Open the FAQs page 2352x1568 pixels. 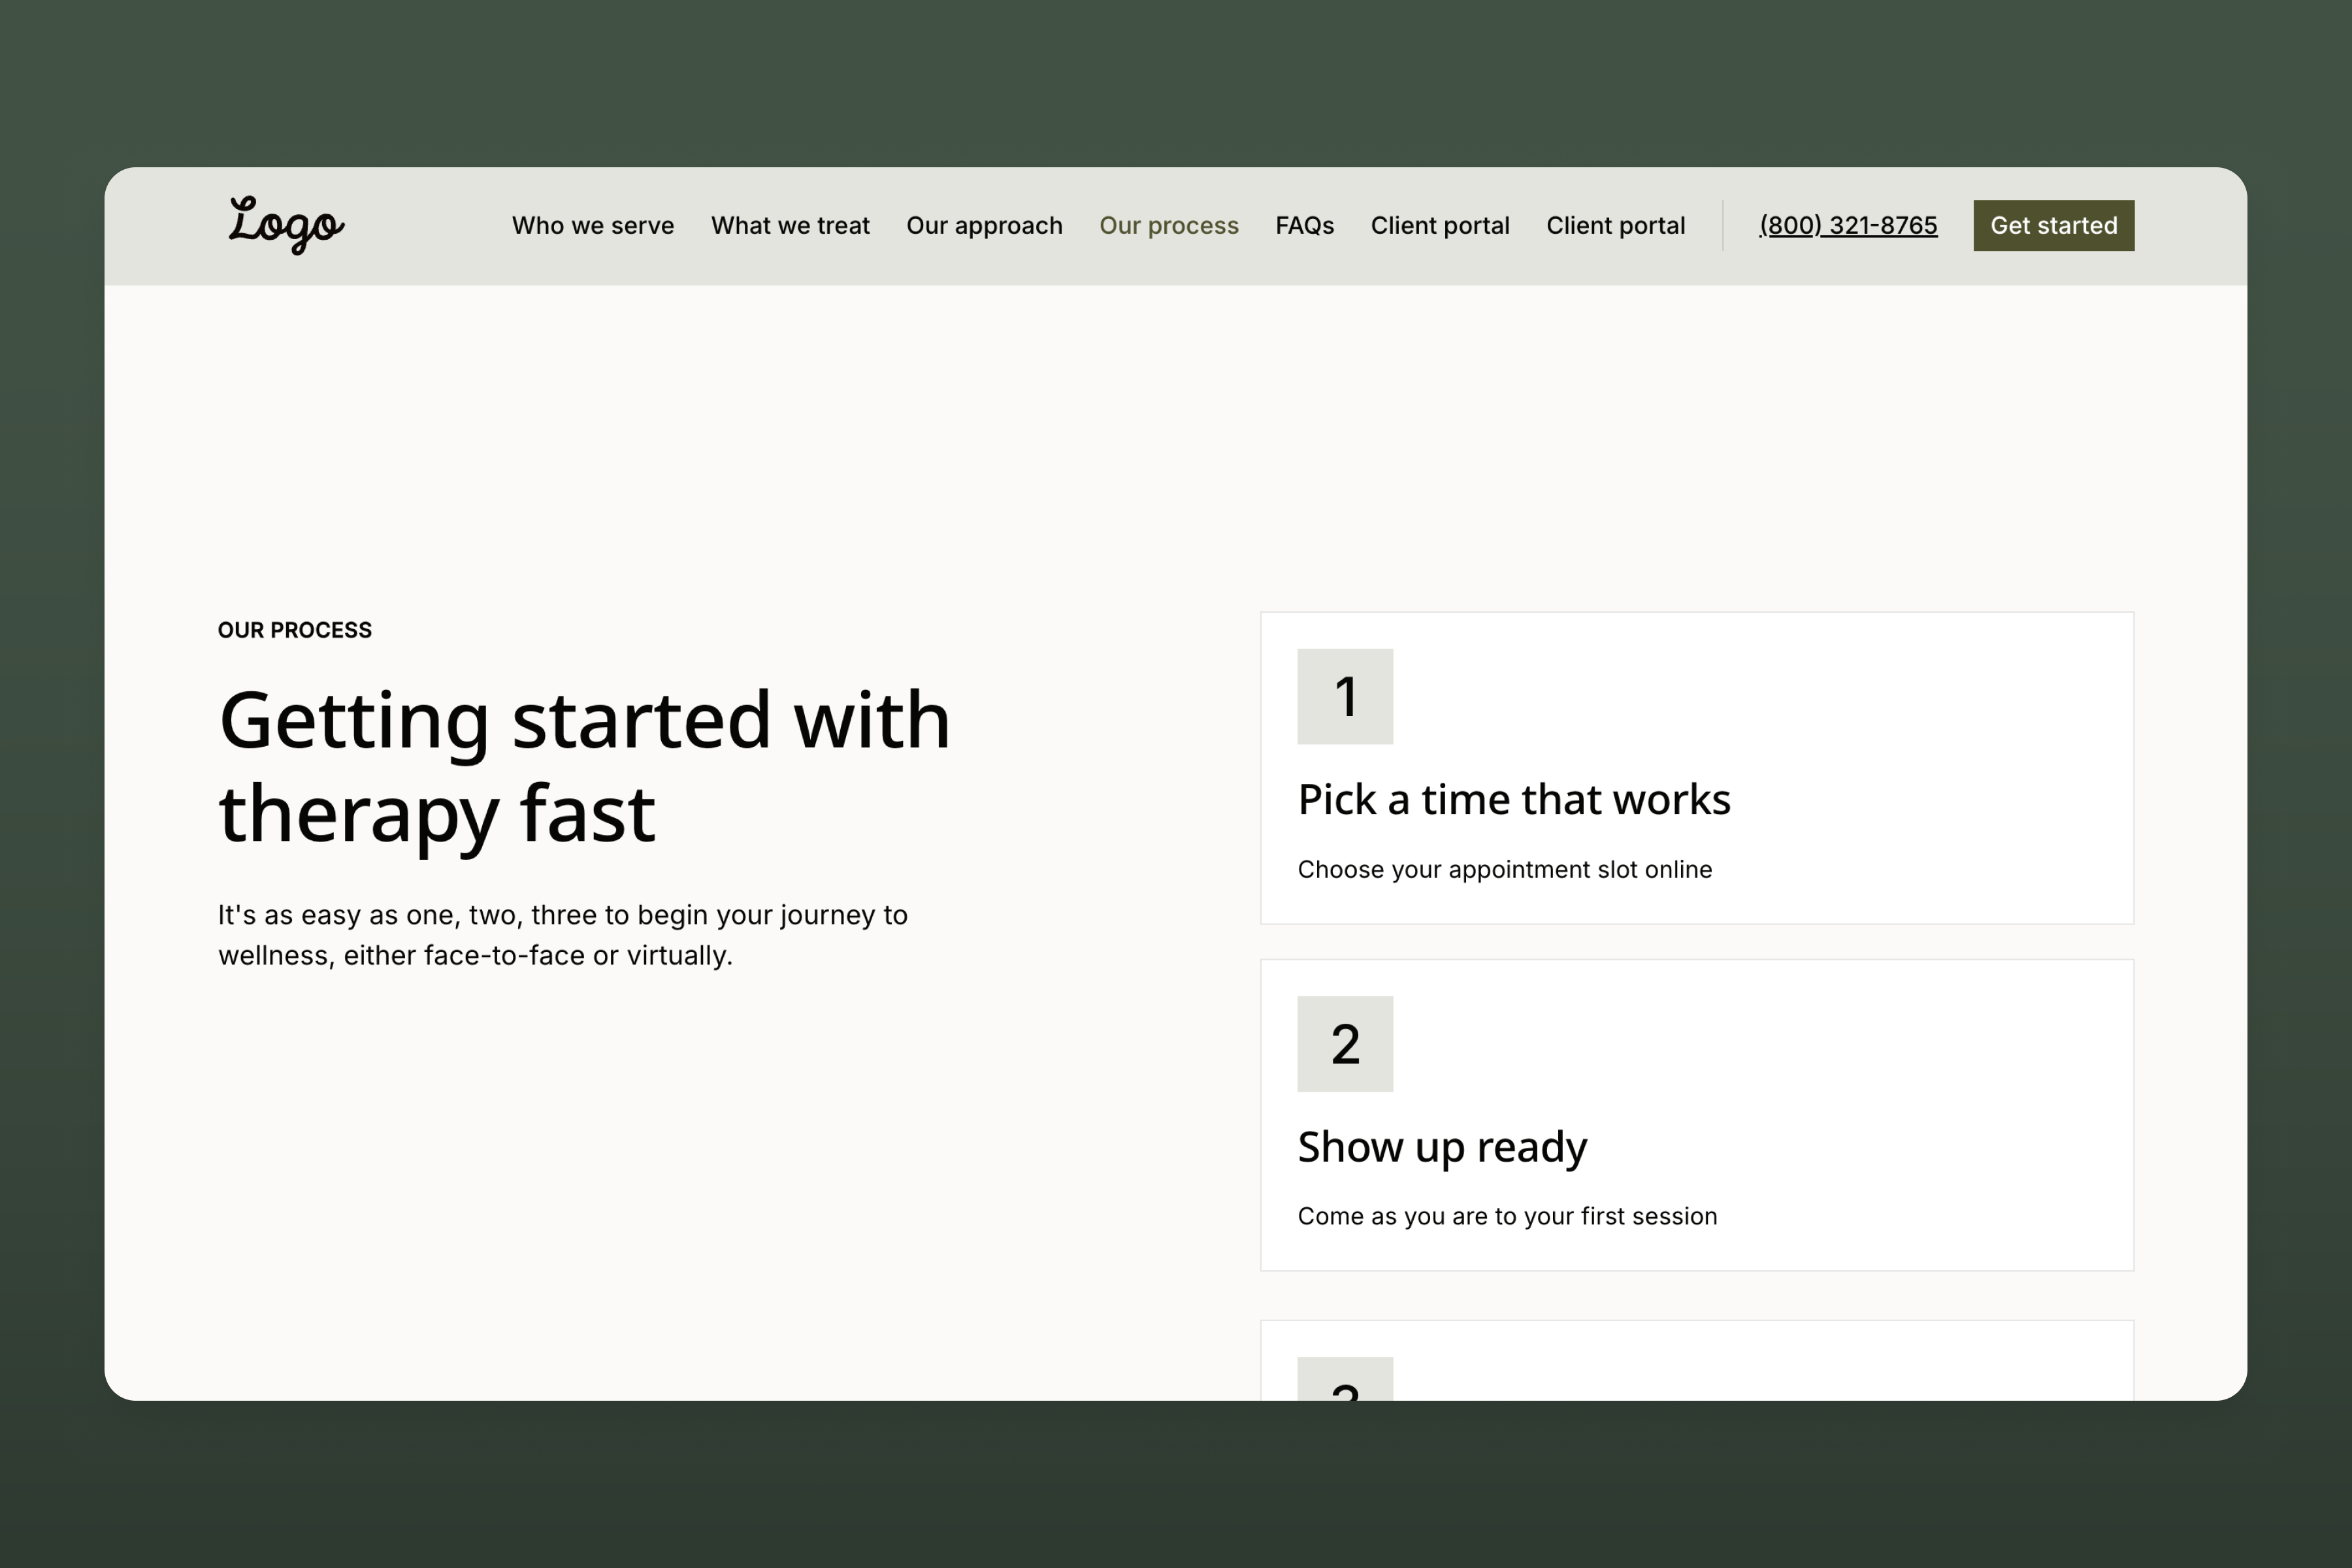point(1304,226)
